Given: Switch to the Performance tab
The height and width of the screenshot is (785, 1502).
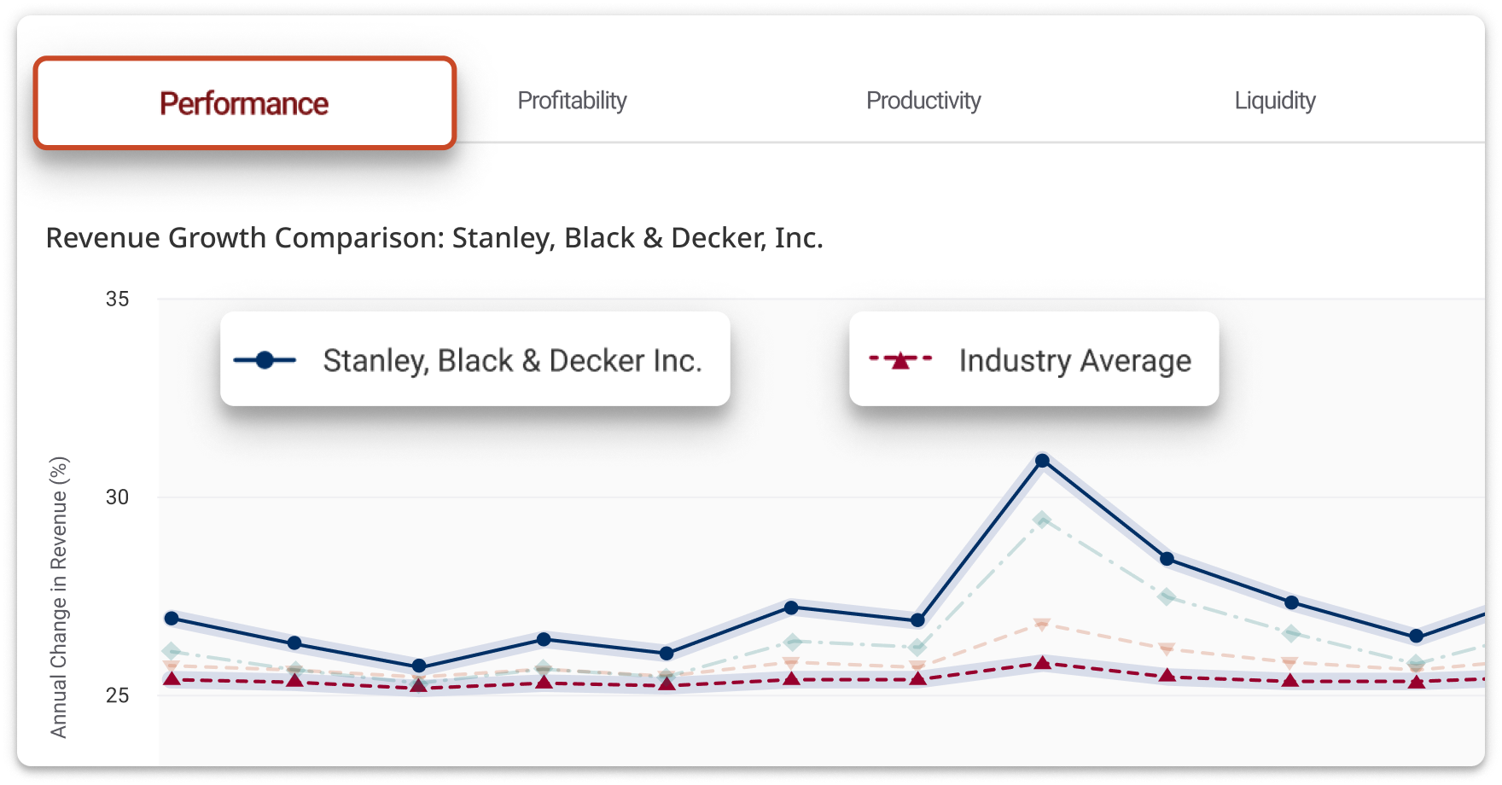Looking at the screenshot, I should (x=244, y=103).
